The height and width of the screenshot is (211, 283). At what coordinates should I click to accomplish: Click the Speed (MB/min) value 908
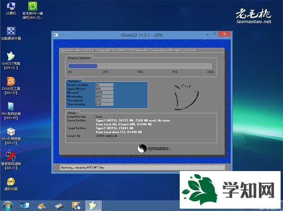[x=104, y=89]
